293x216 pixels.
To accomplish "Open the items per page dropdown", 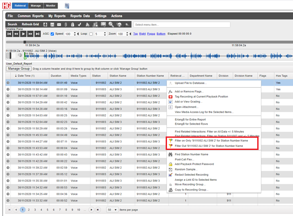I will pyautogui.click(x=112, y=209).
